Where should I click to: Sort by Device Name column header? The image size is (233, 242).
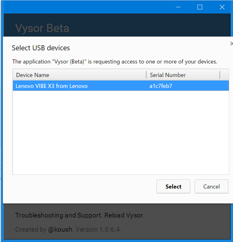79,75
